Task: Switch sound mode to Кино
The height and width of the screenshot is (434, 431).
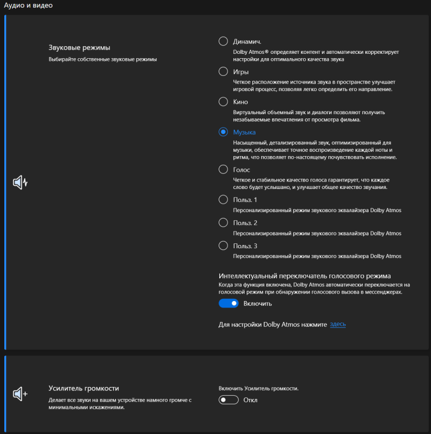Action: click(223, 102)
